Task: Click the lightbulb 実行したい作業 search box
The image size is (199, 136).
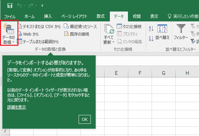Action: (x=183, y=16)
